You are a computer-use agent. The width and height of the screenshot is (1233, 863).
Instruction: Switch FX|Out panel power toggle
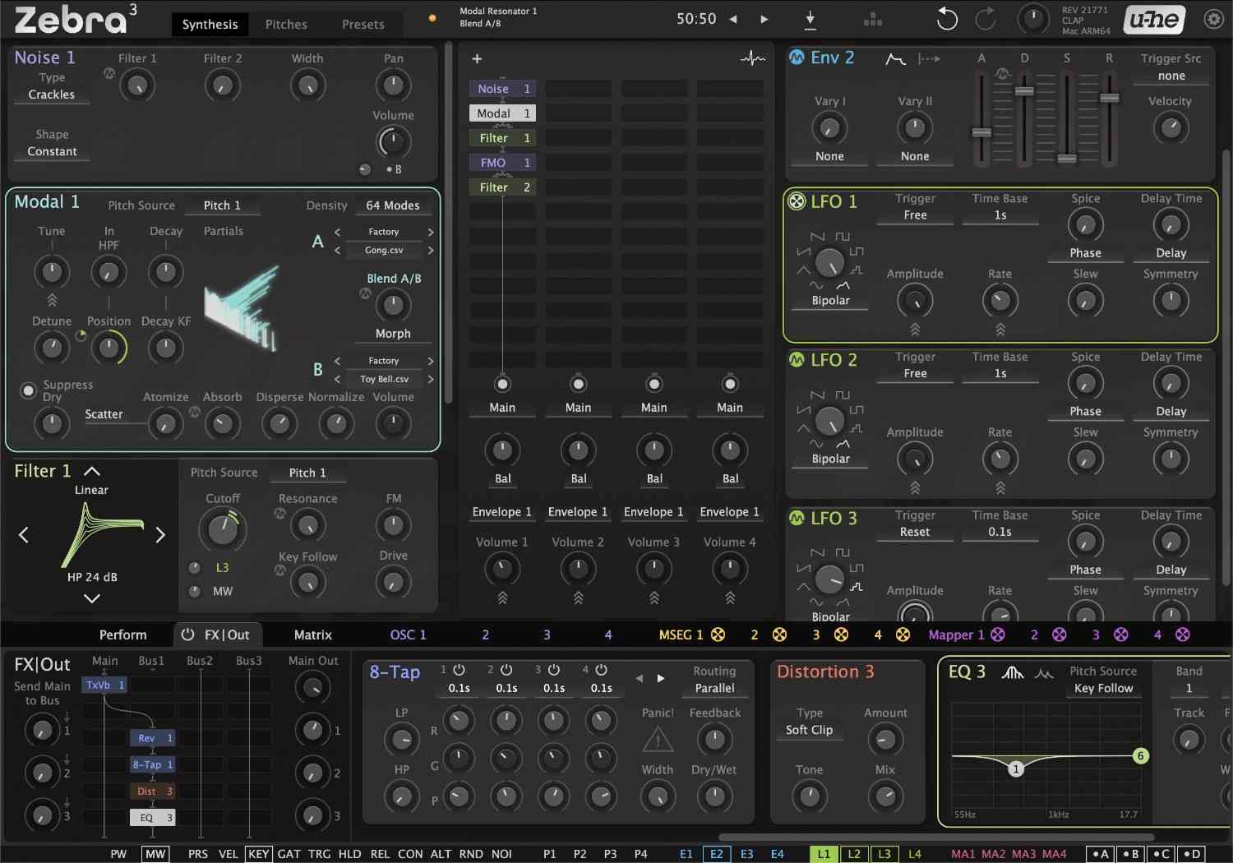click(188, 634)
